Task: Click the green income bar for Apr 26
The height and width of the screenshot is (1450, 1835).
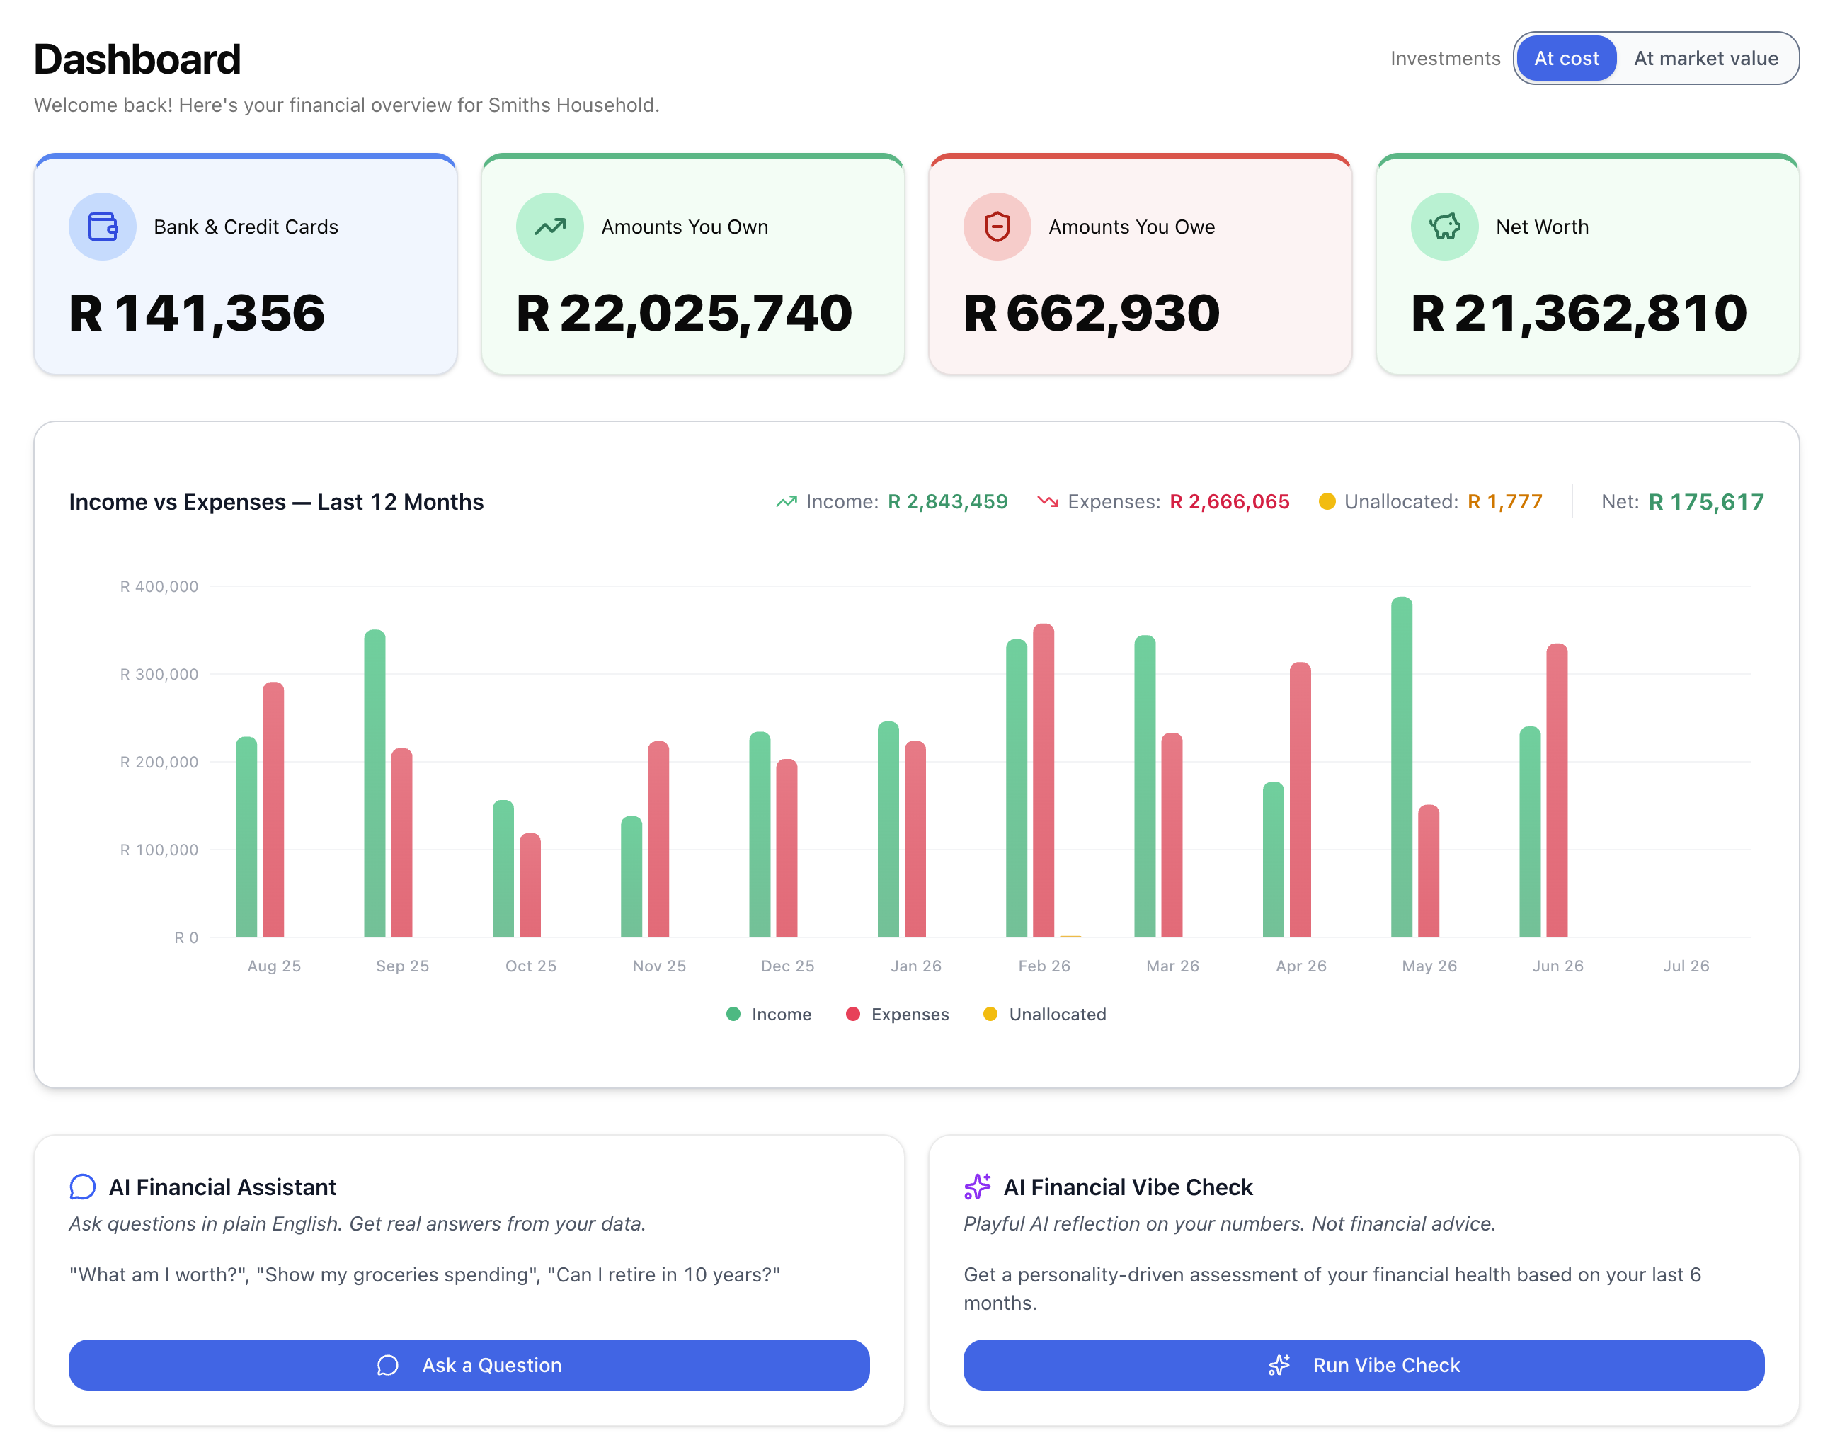Action: 1274,860
